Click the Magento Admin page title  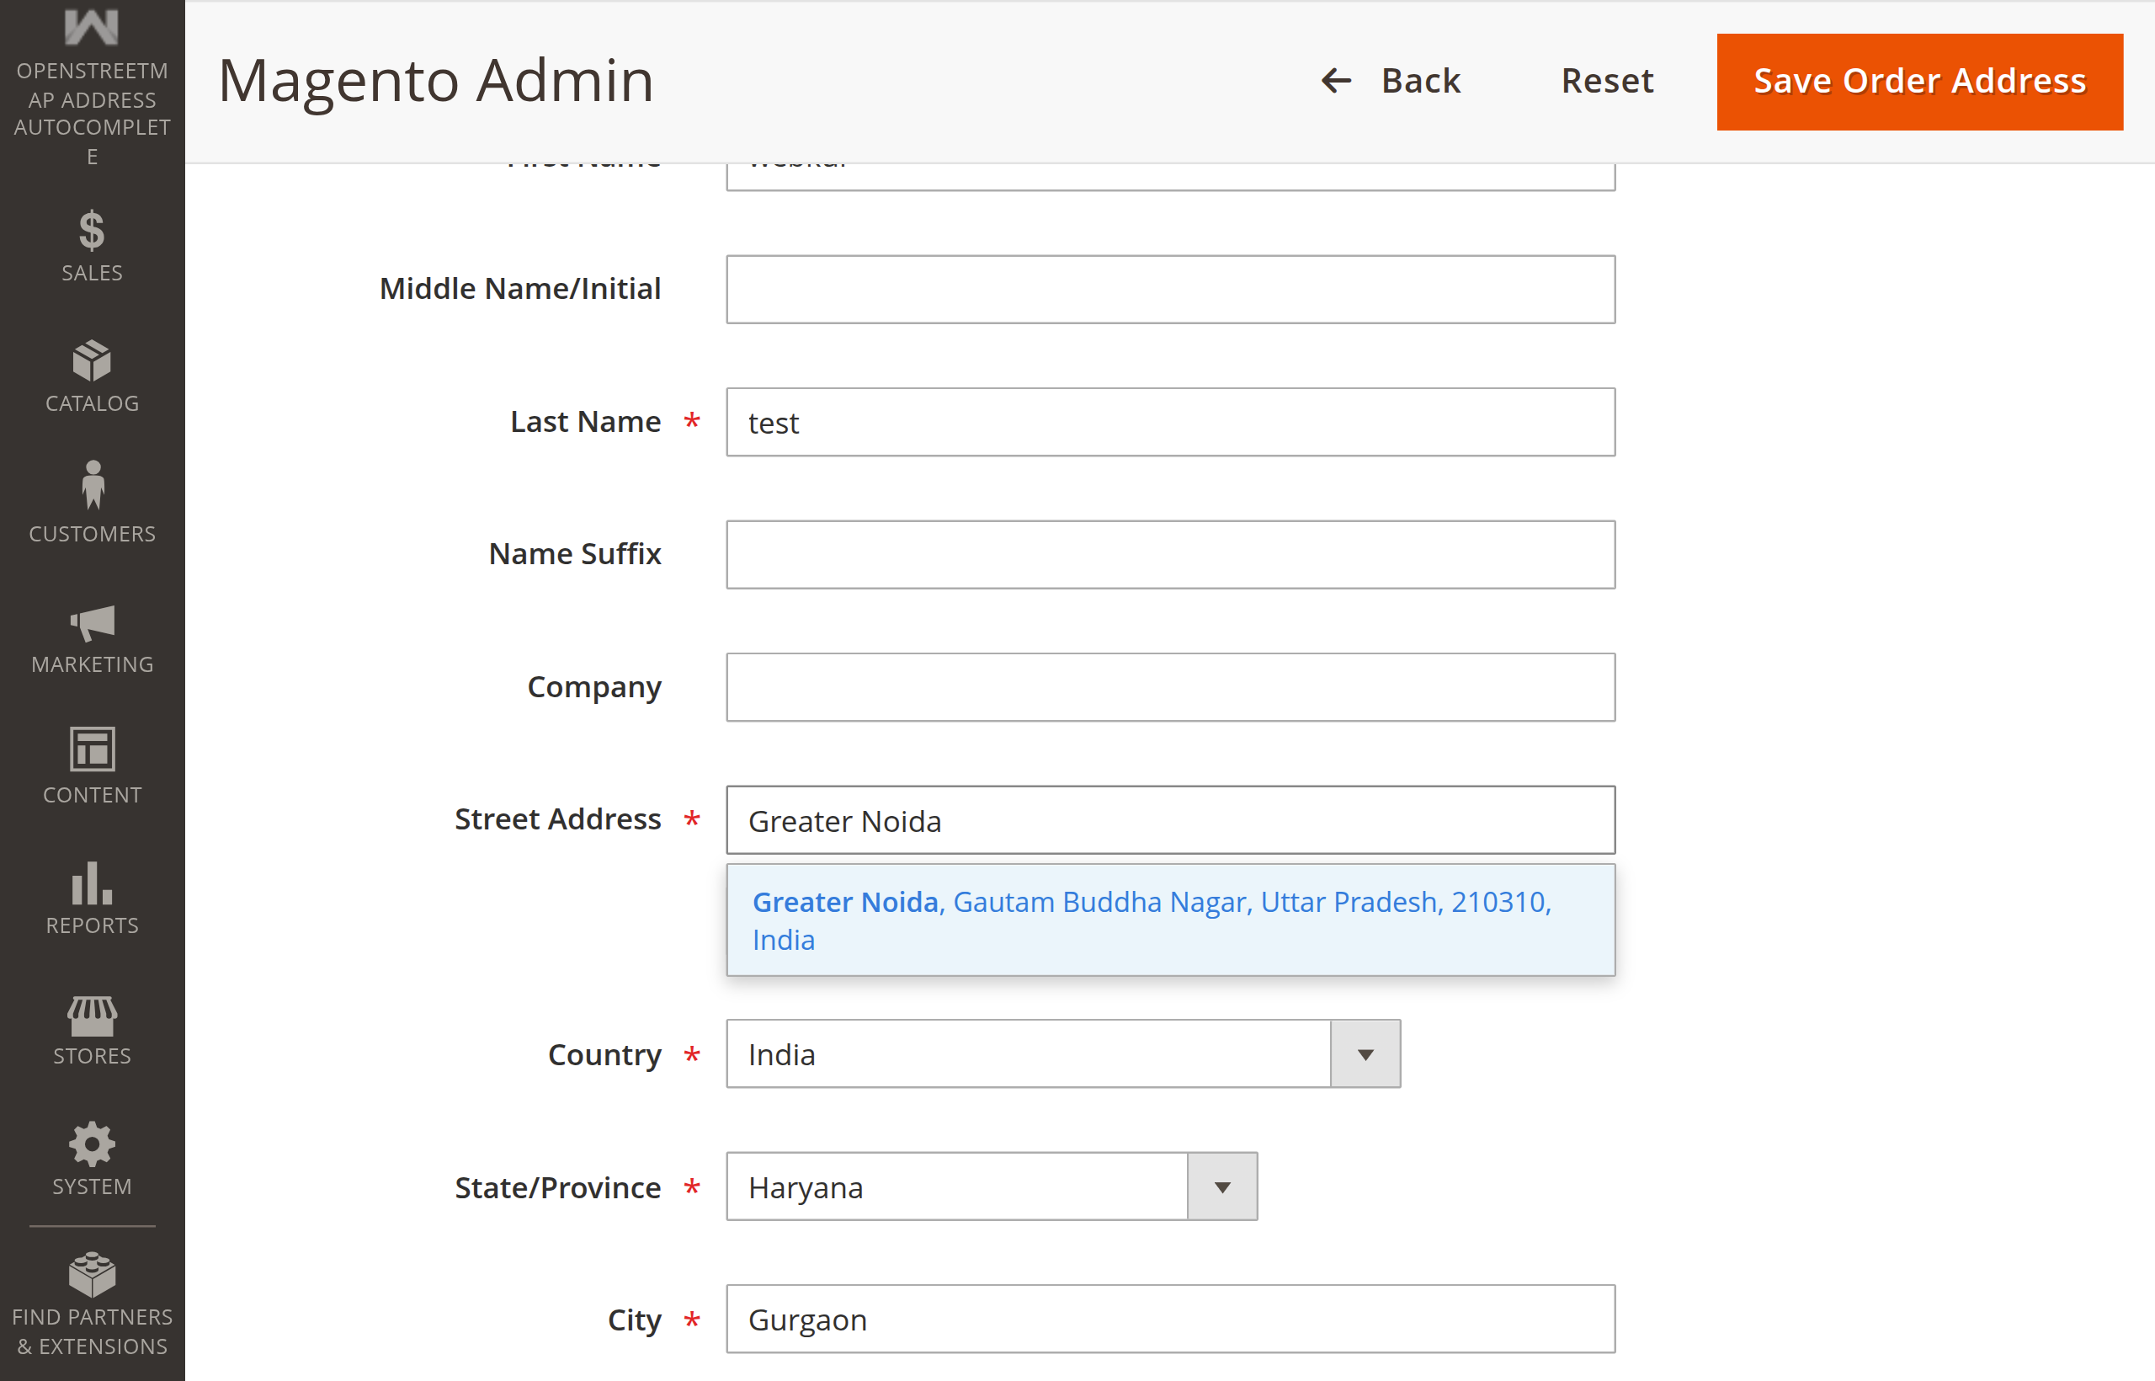pos(437,81)
